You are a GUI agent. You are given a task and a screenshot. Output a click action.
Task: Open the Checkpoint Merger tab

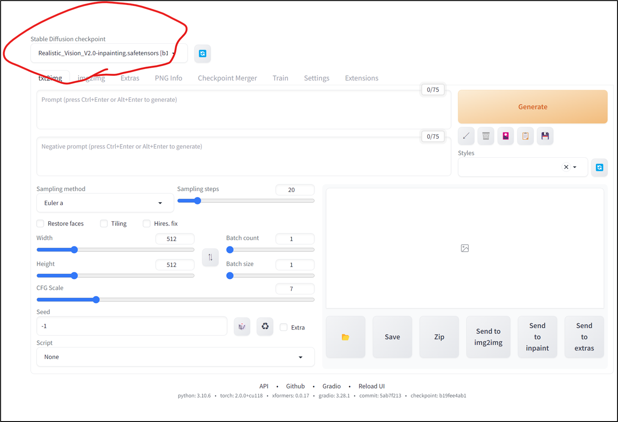tap(227, 78)
